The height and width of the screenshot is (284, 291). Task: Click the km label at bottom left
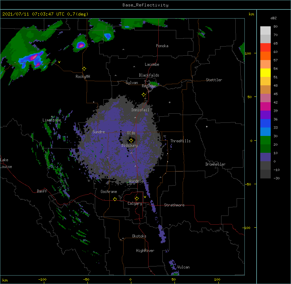(x=5, y=280)
